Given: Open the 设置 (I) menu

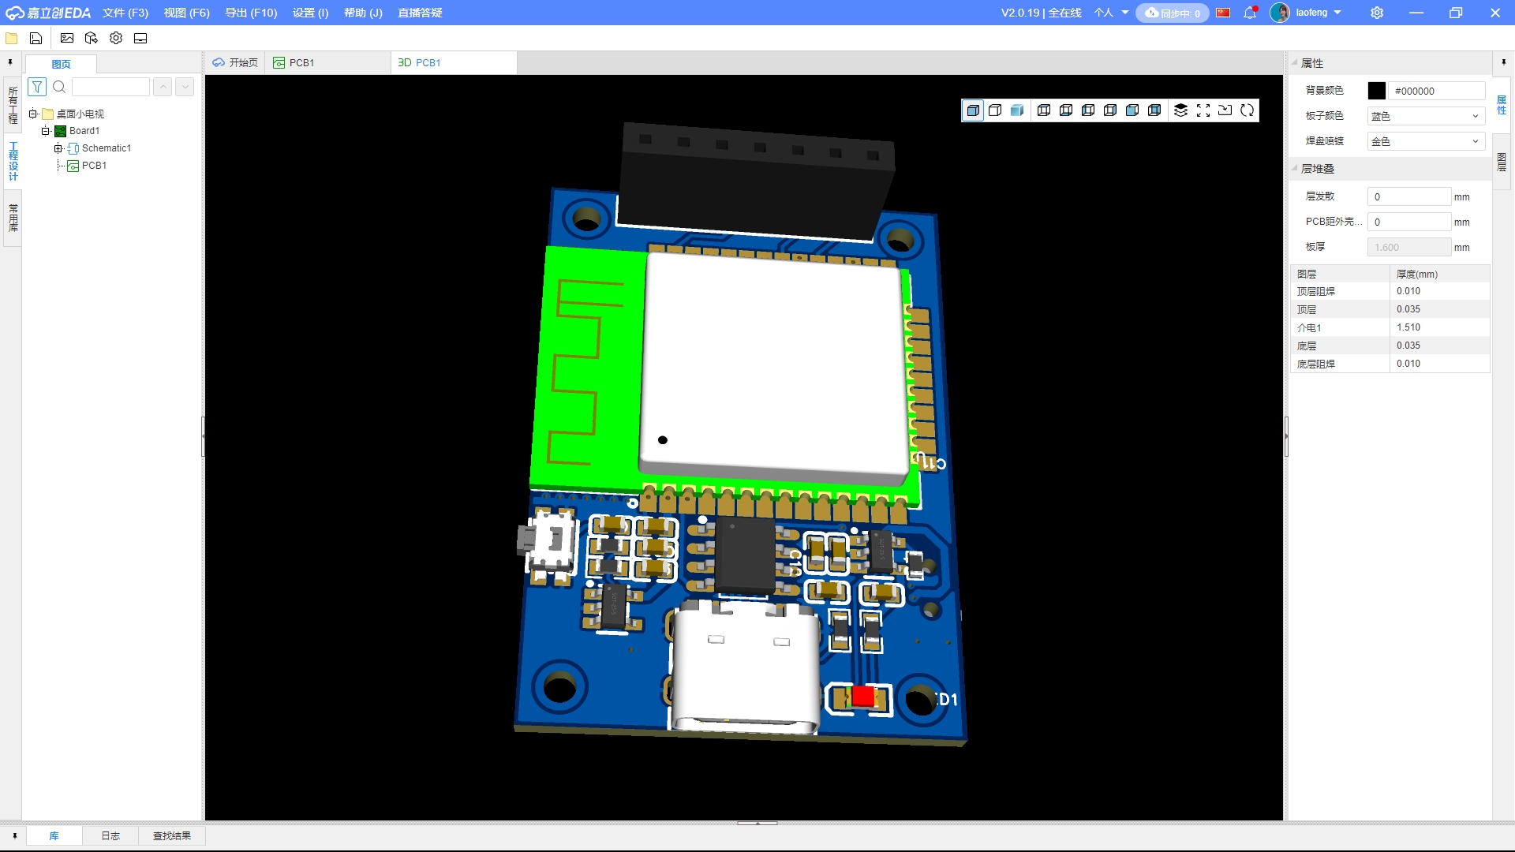Looking at the screenshot, I should 310,13.
